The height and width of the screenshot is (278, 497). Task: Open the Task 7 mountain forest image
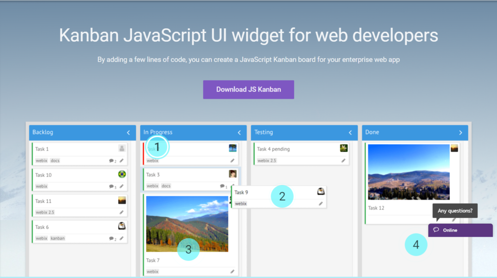pos(187,224)
